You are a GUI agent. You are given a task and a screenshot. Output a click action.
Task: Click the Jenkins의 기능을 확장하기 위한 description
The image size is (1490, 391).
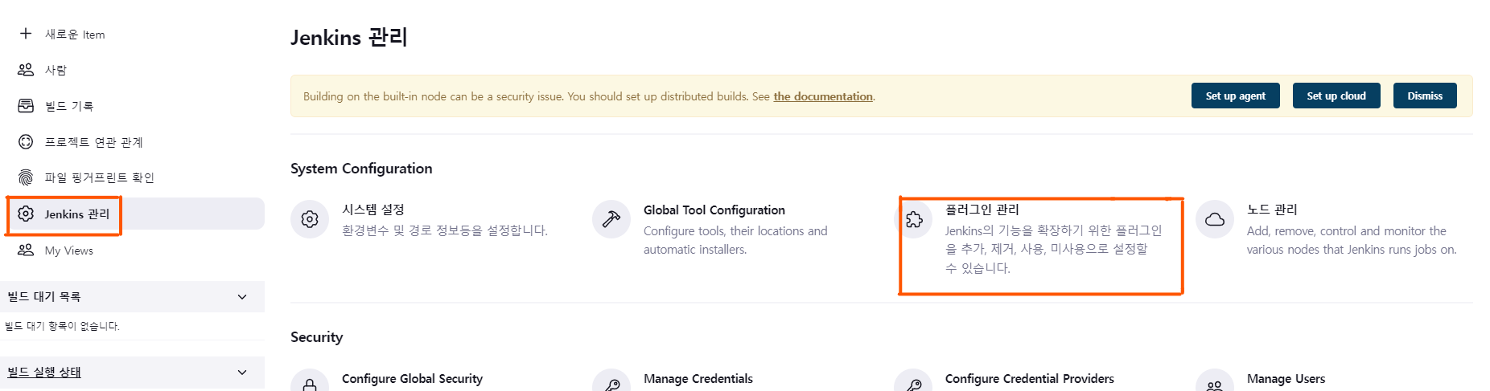point(1054,249)
